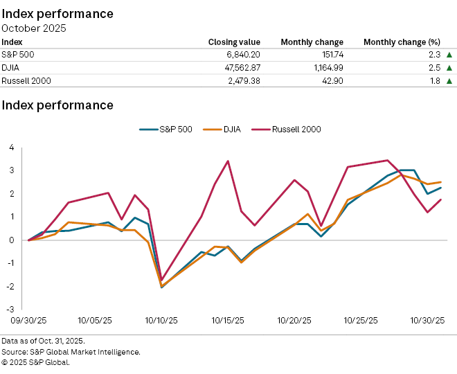Select the DJIA monthly change 1,164.99
The width and height of the screenshot is (457, 374).
[x=323, y=68]
